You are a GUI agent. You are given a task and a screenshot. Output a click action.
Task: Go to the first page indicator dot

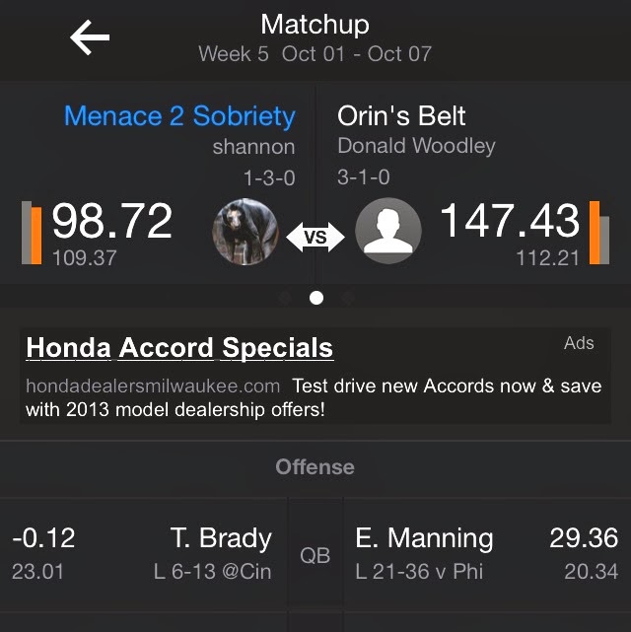click(285, 298)
